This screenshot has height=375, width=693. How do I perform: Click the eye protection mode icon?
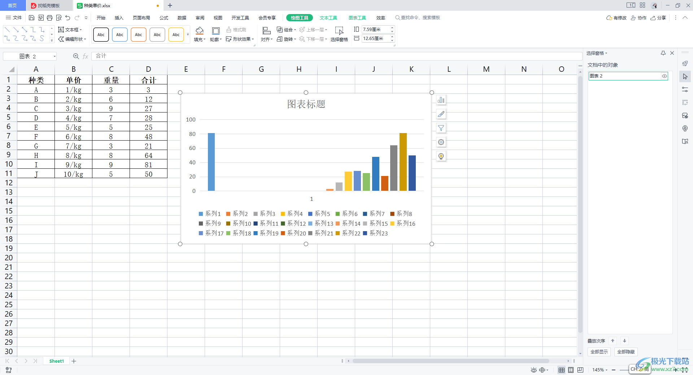point(533,370)
